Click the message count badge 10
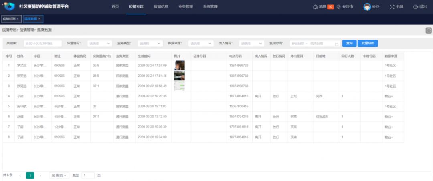Viewport: 433px width, 181px height. (x=330, y=7)
